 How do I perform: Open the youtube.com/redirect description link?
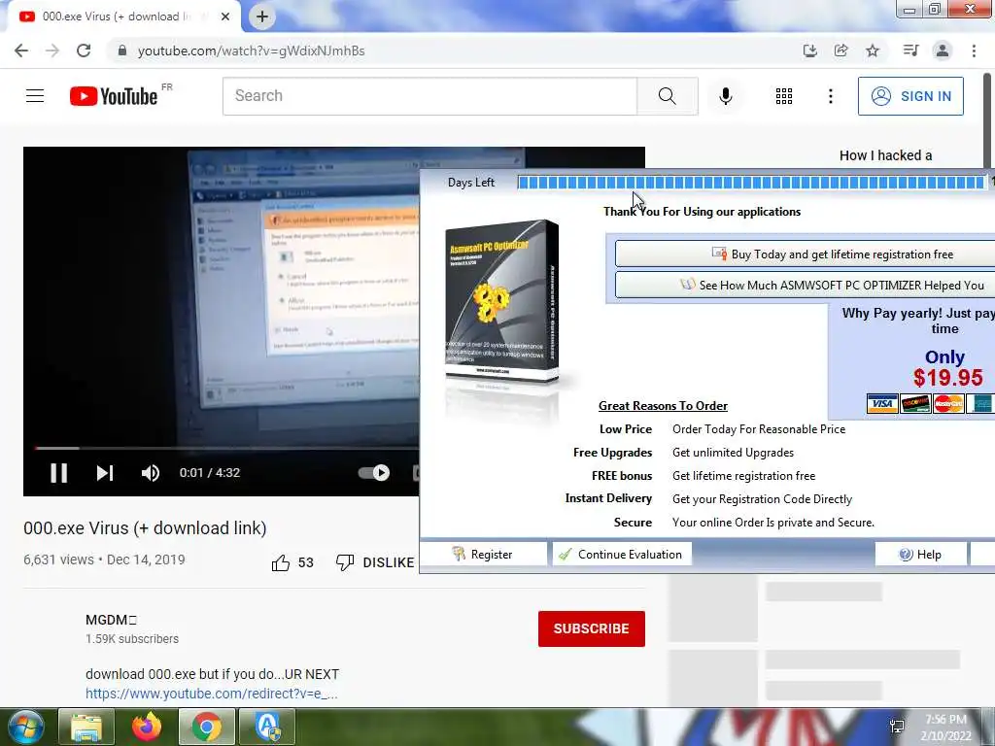click(211, 694)
